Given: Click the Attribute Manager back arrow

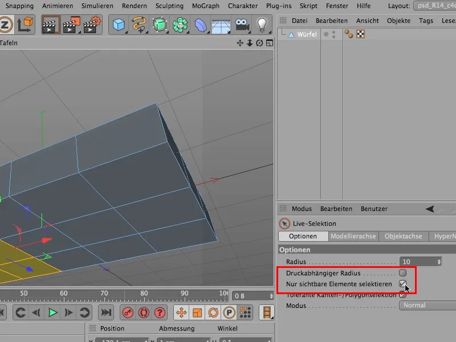Looking at the screenshot, I should (x=430, y=209).
